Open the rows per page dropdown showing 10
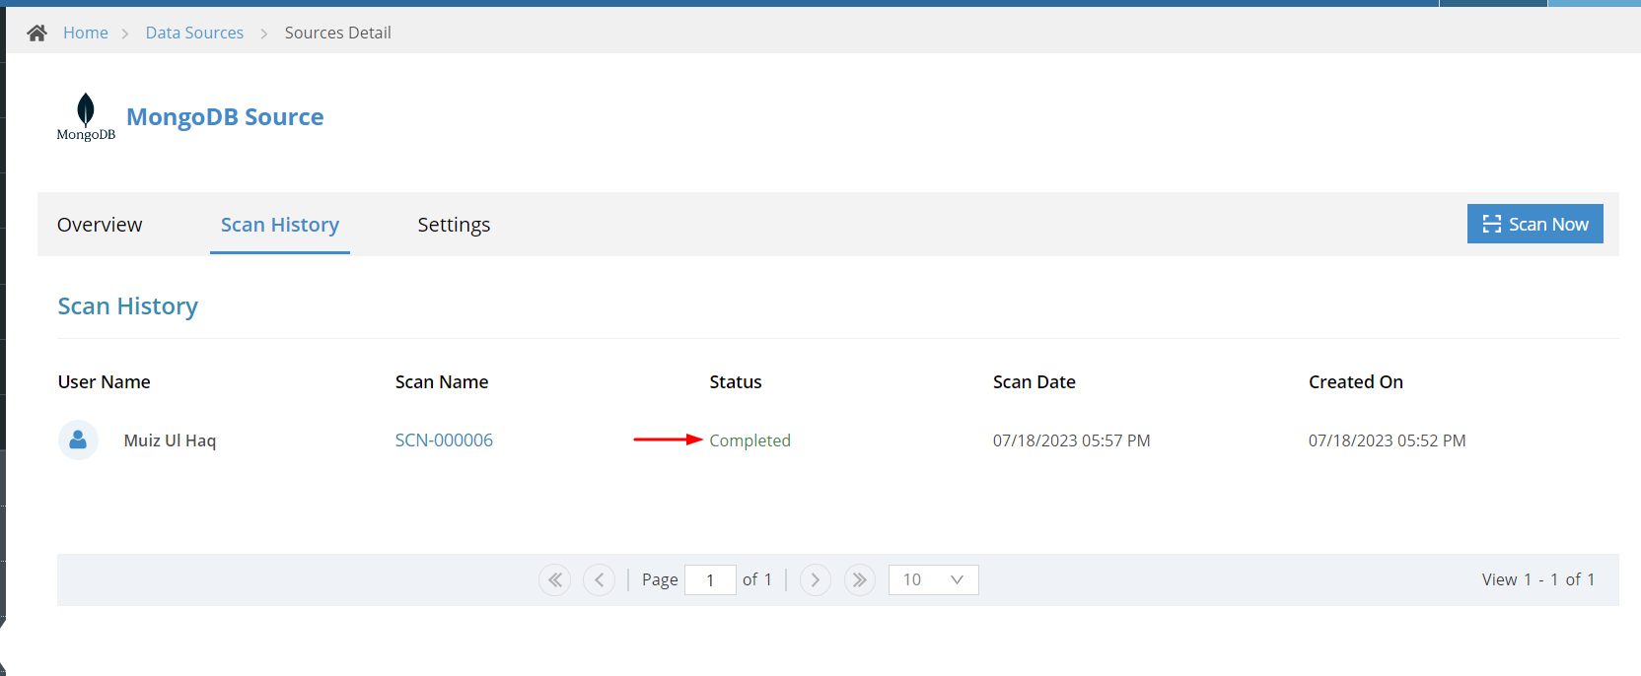 pos(933,579)
